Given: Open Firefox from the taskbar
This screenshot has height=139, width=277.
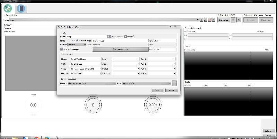Looking at the screenshot, I should click(x=47, y=138).
